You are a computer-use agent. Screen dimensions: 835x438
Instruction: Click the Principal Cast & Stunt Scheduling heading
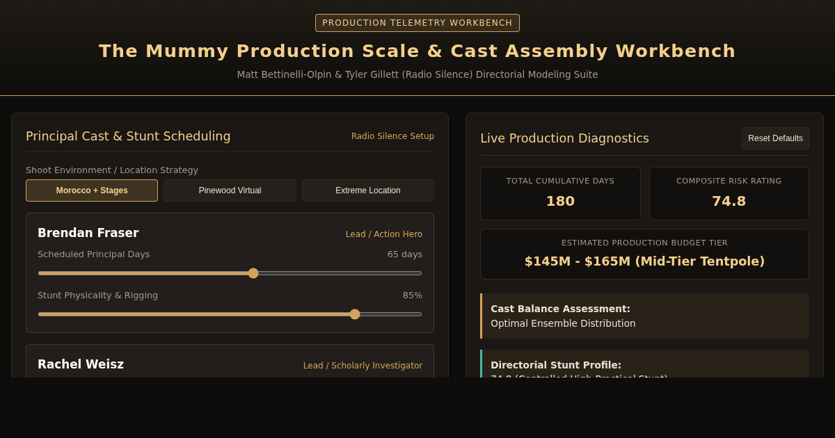click(128, 136)
